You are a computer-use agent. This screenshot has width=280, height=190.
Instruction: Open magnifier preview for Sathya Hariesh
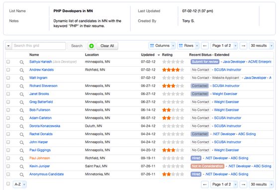pos(21,62)
